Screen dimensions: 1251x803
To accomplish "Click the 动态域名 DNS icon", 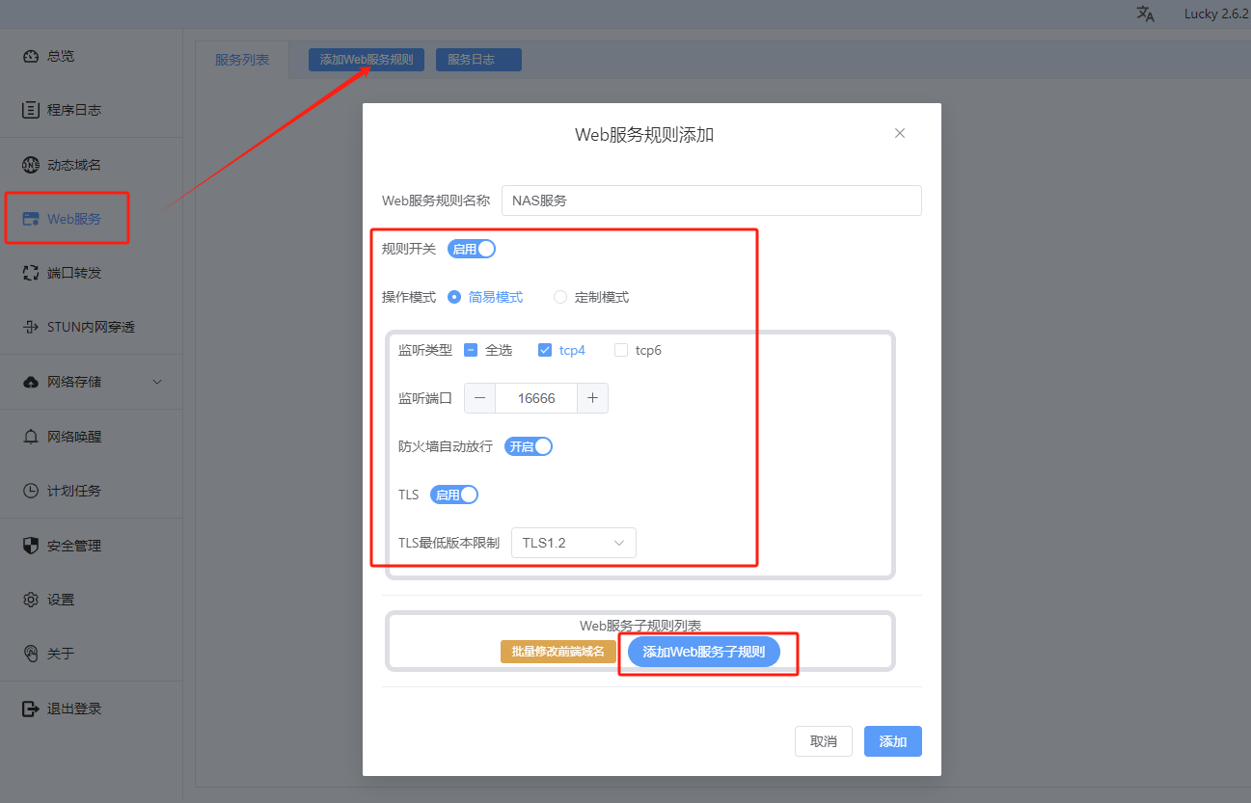I will click(31, 165).
